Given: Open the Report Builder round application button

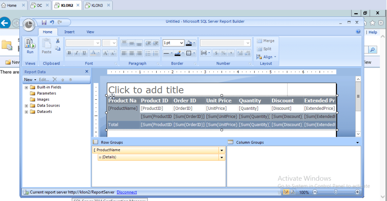Looking at the screenshot, I should (x=29, y=25).
